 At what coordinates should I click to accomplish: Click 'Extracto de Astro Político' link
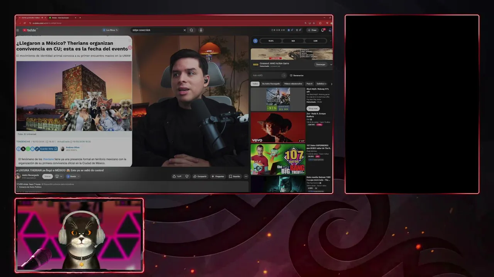30,187
